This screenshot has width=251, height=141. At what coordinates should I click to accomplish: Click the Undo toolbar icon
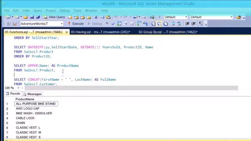point(116,17)
